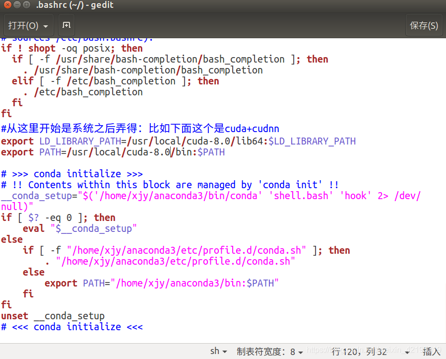Open the 行 120, 列 32 position dropdown
This screenshot has width=446, height=359.
click(370, 352)
